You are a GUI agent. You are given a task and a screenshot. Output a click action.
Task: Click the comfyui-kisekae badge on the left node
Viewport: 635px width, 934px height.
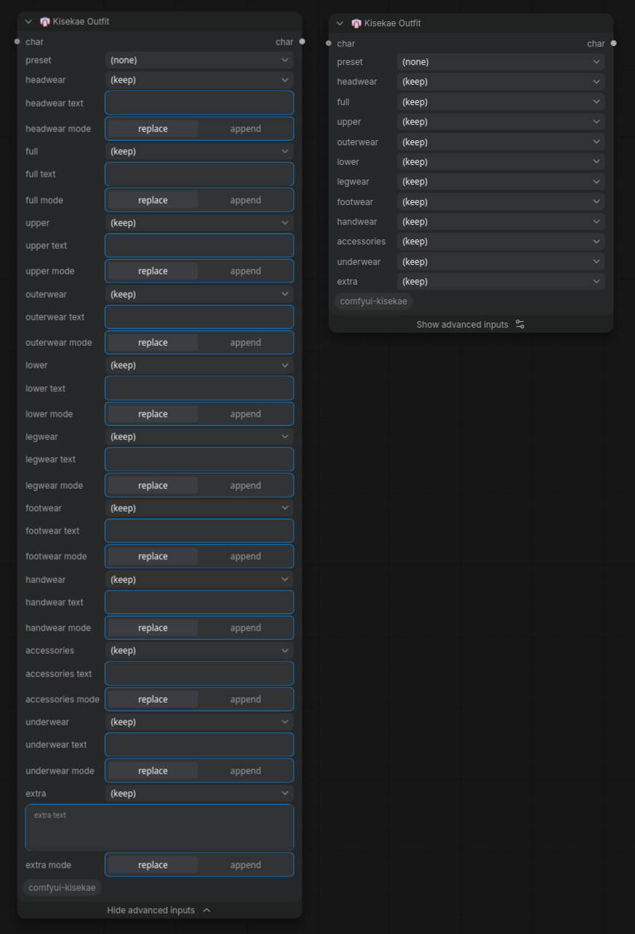[x=62, y=888]
